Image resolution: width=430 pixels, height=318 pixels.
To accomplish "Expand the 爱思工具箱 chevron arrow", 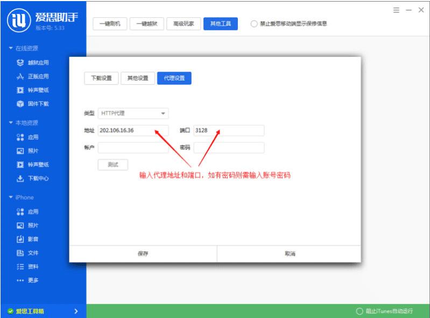I will [x=76, y=311].
